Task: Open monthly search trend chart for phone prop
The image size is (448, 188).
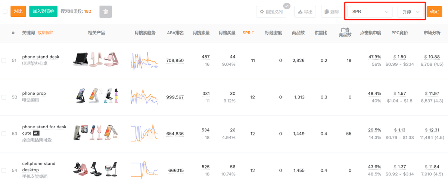Action: click(x=144, y=97)
